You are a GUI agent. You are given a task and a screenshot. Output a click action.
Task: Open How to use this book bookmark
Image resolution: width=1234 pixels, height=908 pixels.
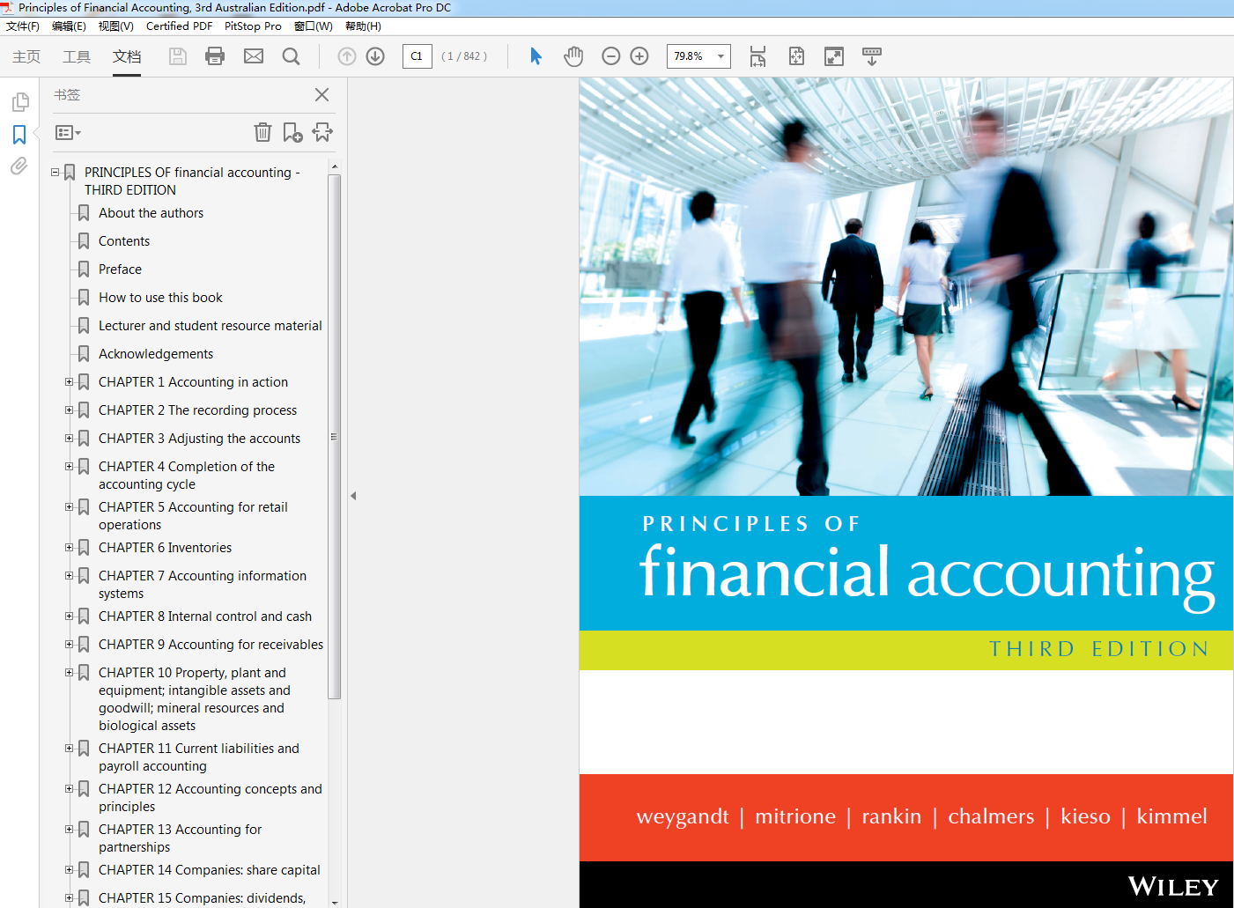160,298
